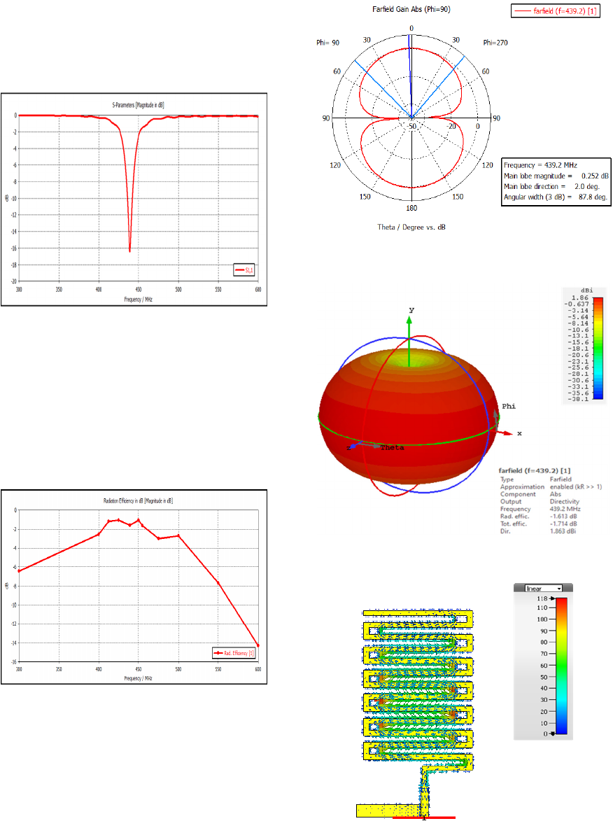Viewport: 613px width, 821px height.
Task: Click the surface current color ramp bar
Action: pos(562,666)
